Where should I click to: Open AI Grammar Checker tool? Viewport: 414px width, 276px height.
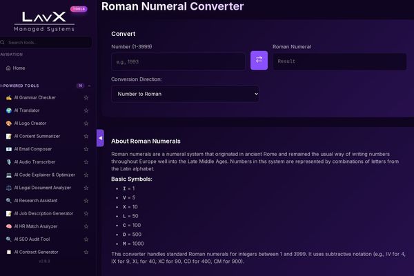tap(35, 97)
